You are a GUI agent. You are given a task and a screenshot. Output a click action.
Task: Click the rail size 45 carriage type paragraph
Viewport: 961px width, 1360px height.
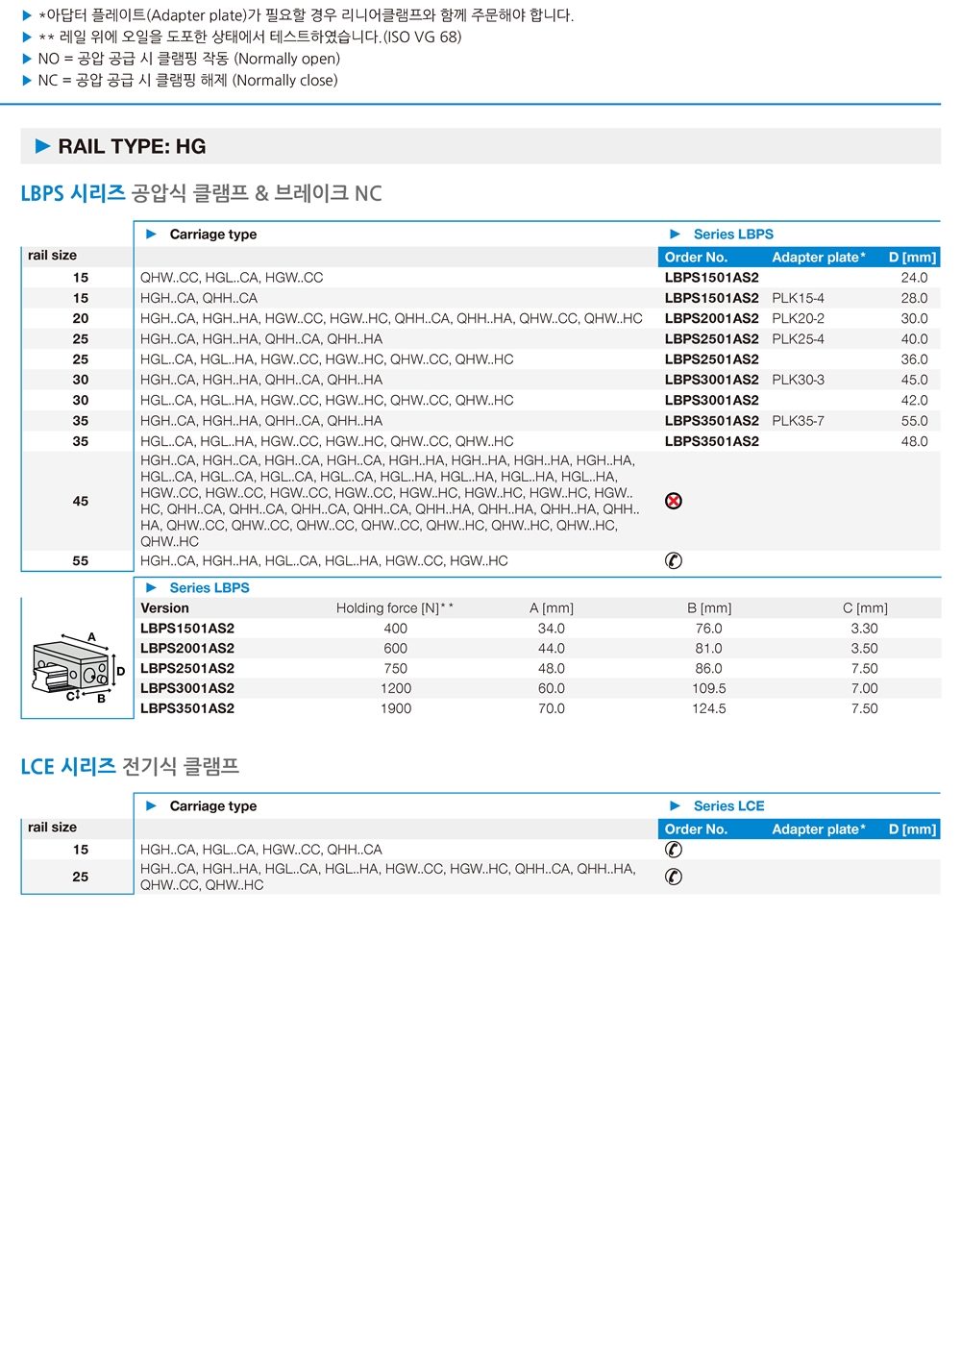click(x=389, y=501)
